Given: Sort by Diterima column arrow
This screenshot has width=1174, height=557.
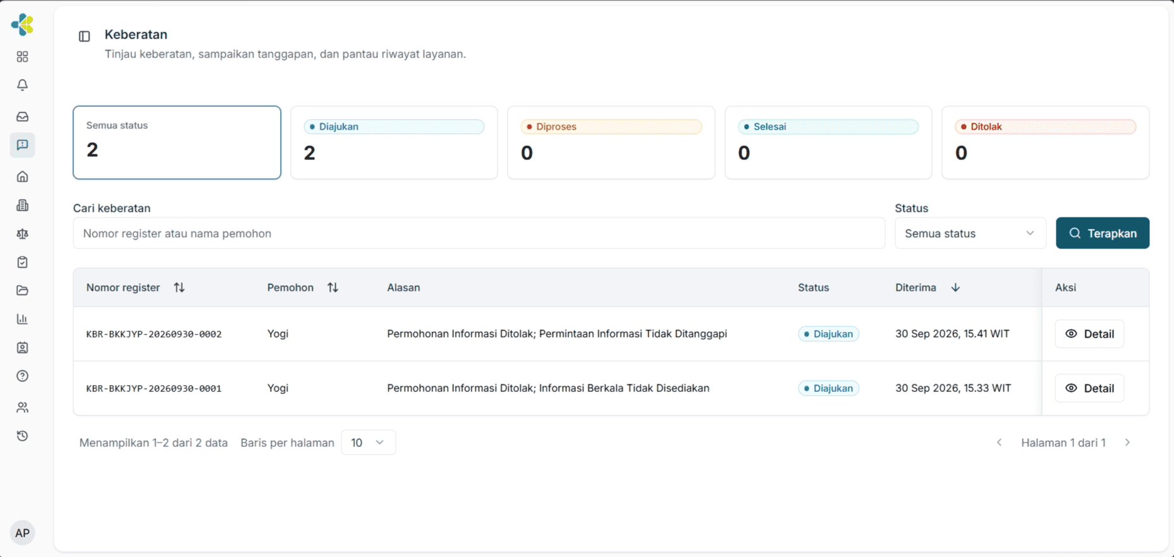Looking at the screenshot, I should point(955,288).
